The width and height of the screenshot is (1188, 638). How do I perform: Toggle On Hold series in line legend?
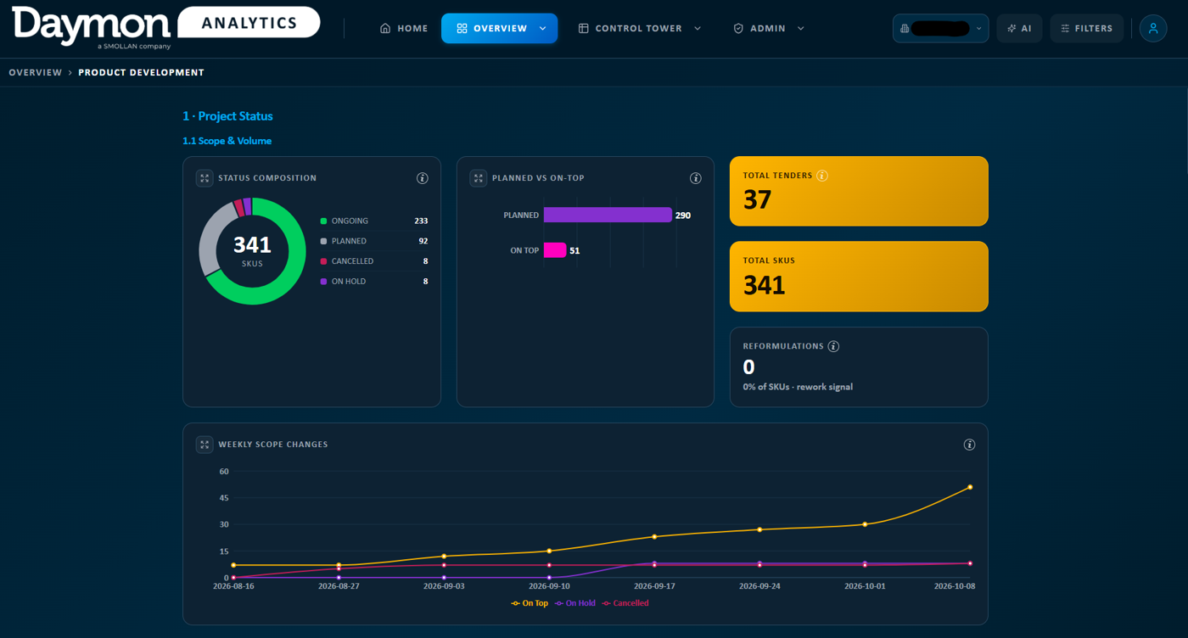(x=575, y=603)
